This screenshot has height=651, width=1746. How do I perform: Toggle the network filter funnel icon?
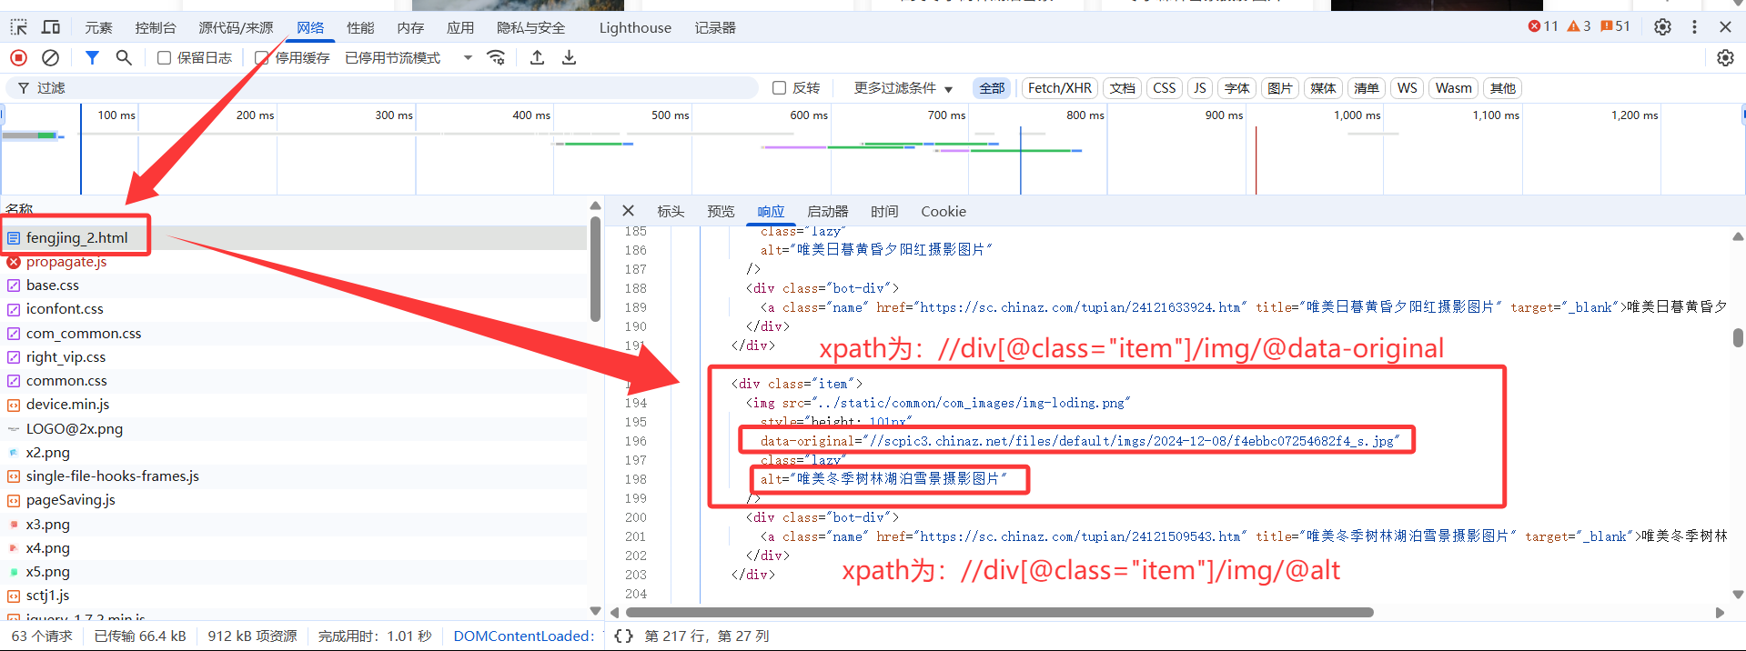pyautogui.click(x=92, y=58)
